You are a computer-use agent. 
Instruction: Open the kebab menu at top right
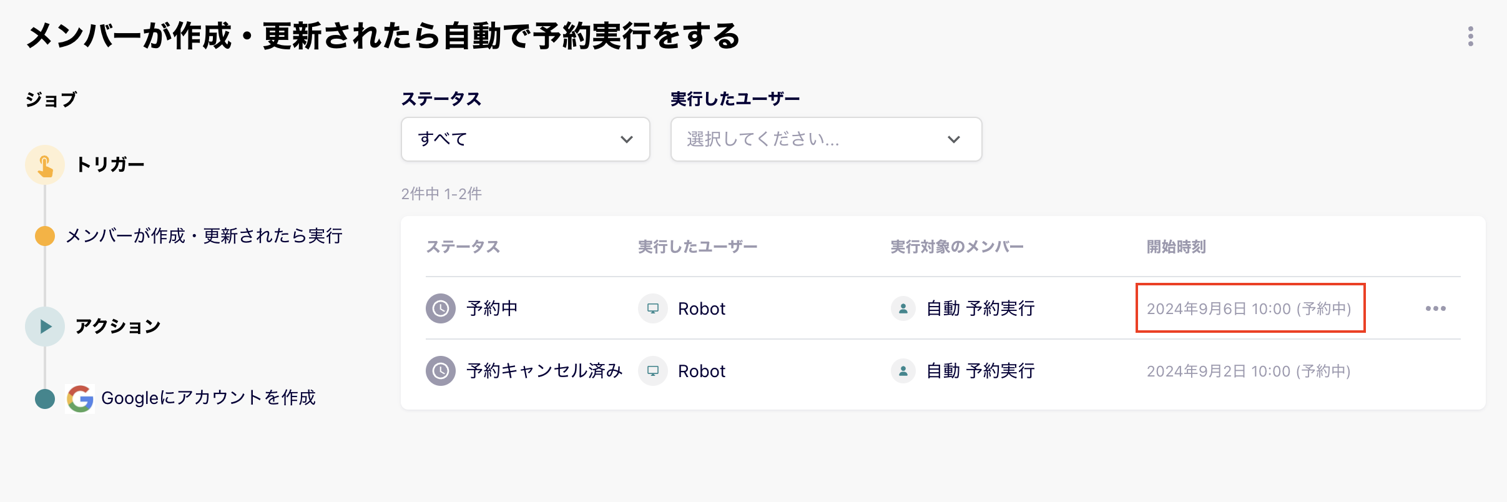click(1471, 36)
